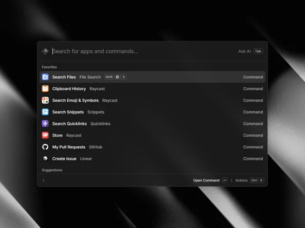Select the Create Issue command title
This screenshot has width=305, height=228.
click(64, 159)
